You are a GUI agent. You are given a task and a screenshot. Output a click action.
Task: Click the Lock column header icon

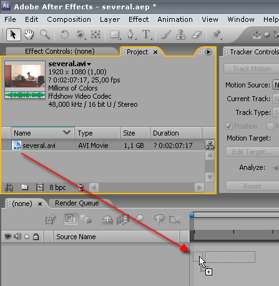[36, 237]
